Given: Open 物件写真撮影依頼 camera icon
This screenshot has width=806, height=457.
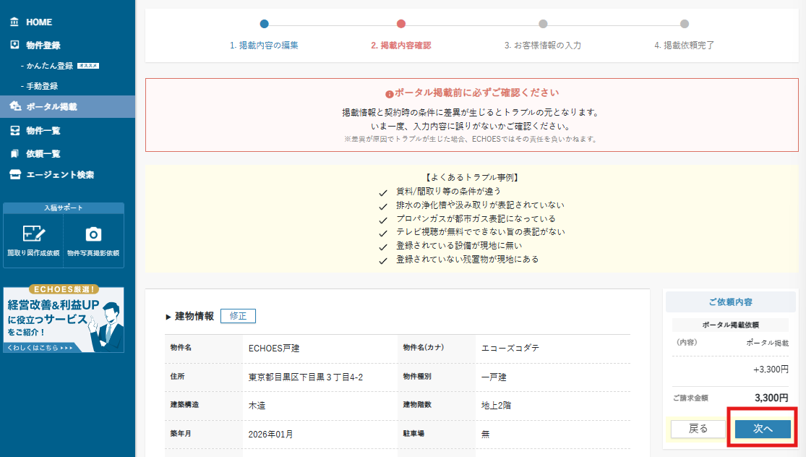Looking at the screenshot, I should click(93, 234).
